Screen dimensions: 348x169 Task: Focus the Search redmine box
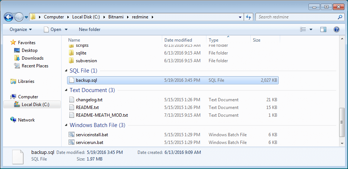297,17
